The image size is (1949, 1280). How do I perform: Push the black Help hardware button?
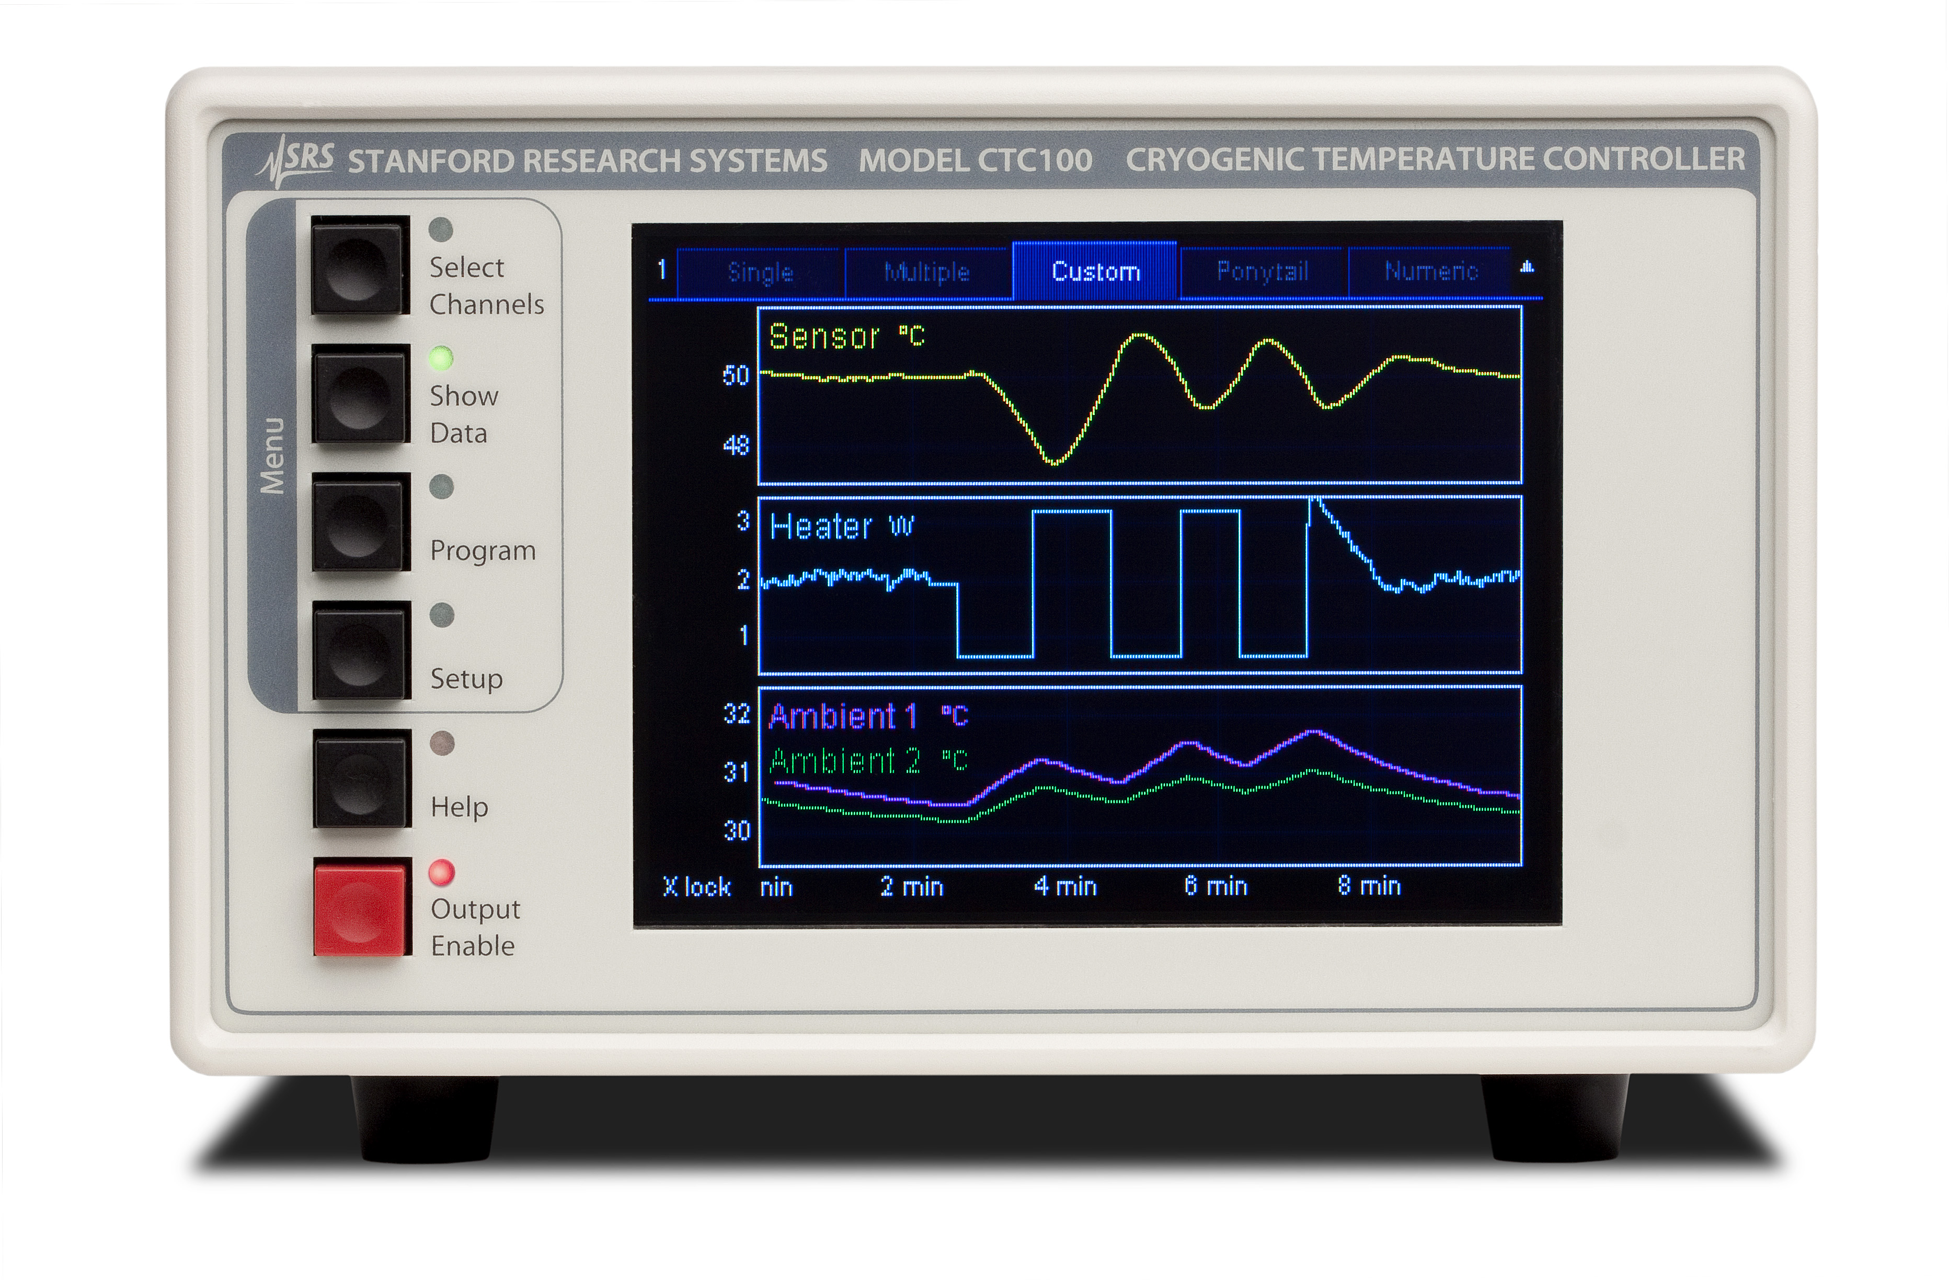click(361, 779)
